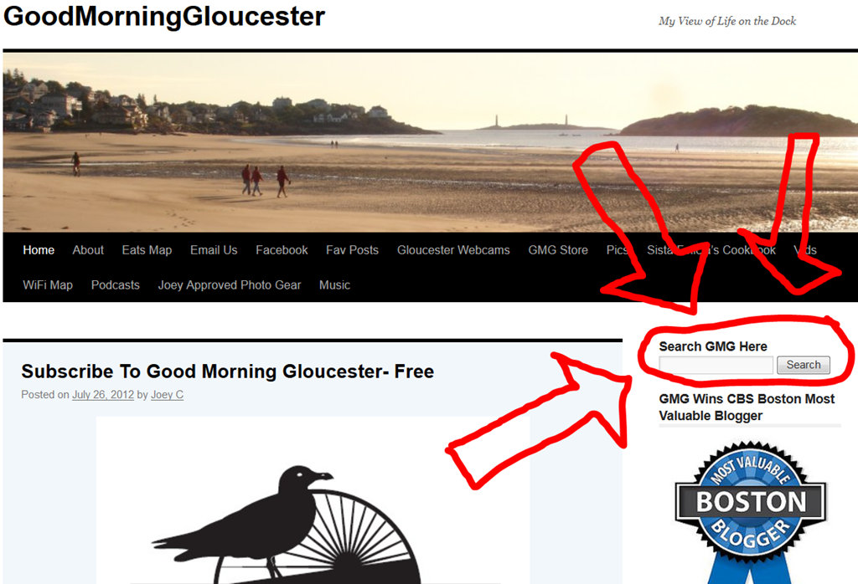This screenshot has height=584, width=858.
Task: Open author link Joey C
Action: click(x=167, y=395)
